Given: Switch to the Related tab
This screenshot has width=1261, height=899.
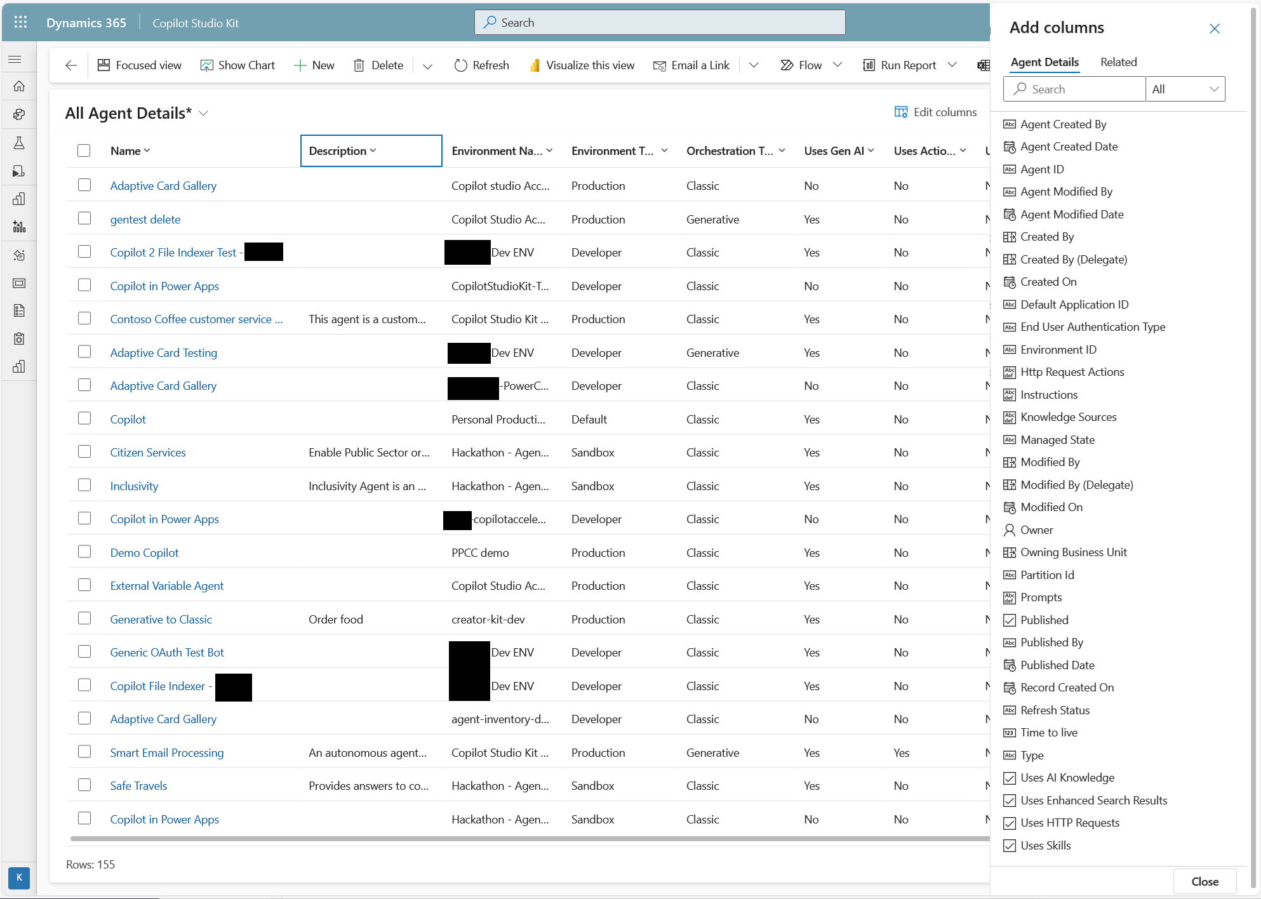Looking at the screenshot, I should [x=1118, y=62].
